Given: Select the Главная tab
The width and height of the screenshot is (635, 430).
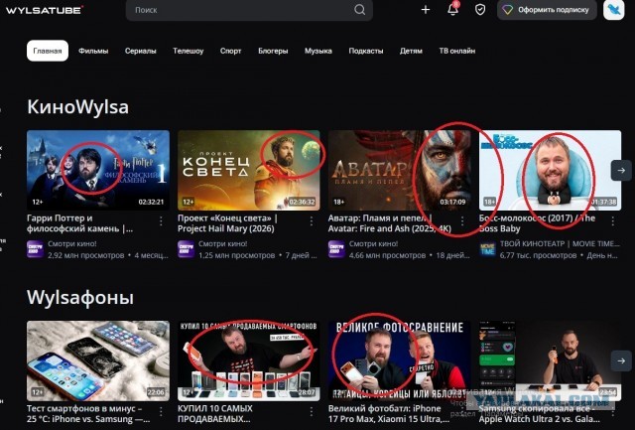Looking at the screenshot, I should [48, 51].
